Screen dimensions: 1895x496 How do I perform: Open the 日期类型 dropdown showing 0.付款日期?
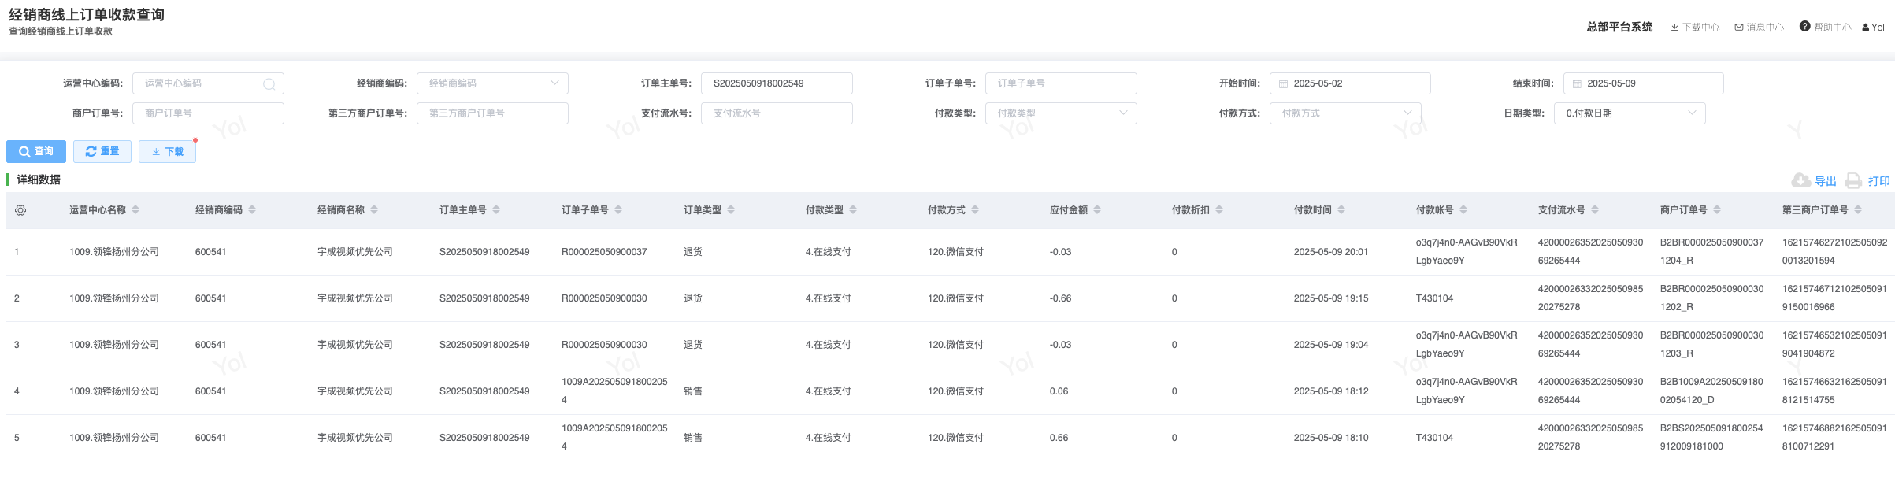coord(1629,113)
